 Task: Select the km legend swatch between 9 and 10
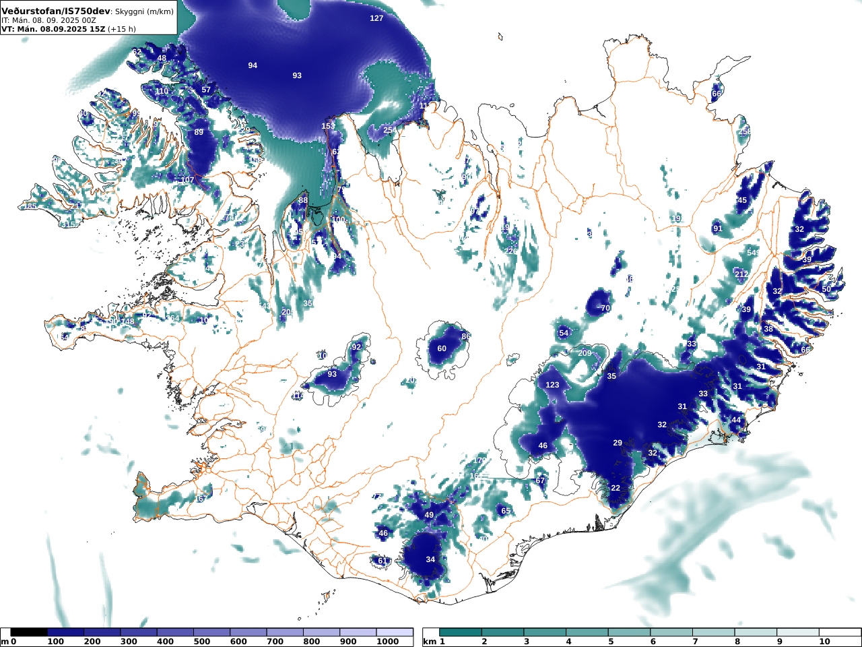click(x=798, y=632)
